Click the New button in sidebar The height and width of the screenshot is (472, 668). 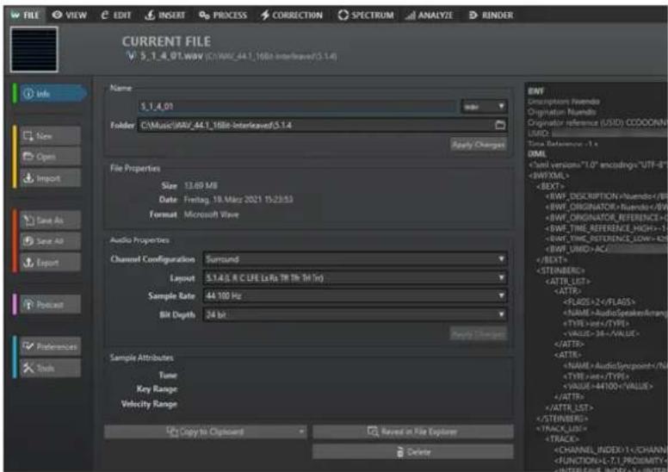tap(50, 136)
